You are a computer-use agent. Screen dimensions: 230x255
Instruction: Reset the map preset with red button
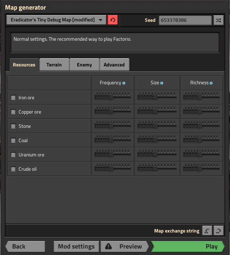point(113,20)
